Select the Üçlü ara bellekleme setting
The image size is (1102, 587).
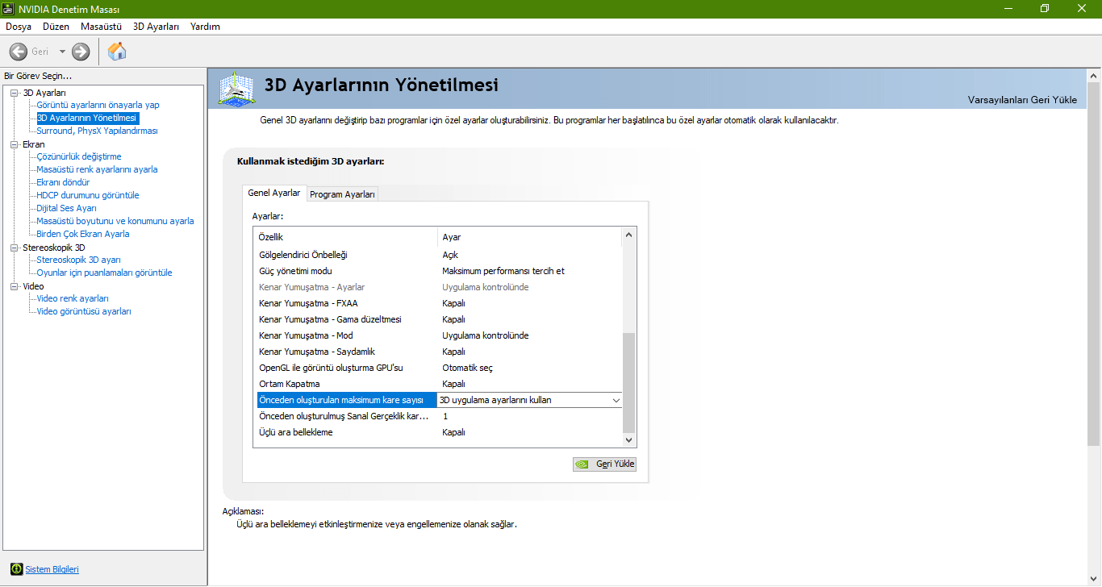coord(438,432)
